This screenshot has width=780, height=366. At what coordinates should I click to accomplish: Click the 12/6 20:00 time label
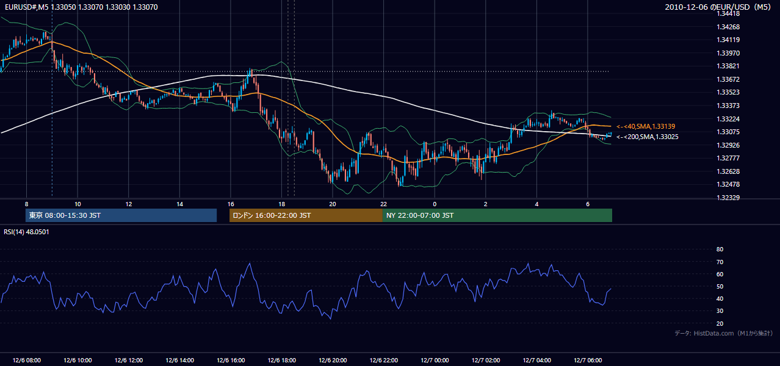(333, 360)
